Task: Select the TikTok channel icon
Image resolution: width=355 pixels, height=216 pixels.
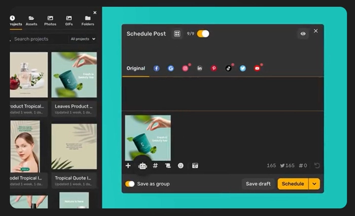Action: (228, 68)
